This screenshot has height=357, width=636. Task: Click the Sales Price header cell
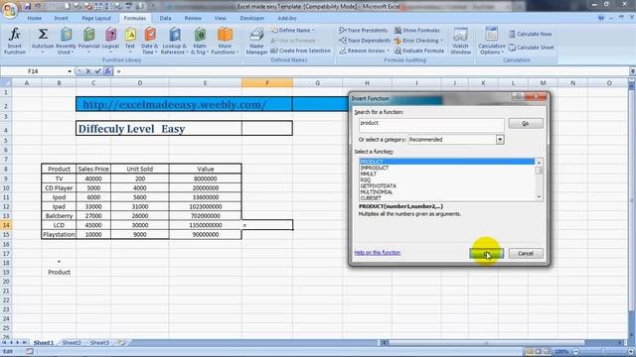tap(93, 169)
